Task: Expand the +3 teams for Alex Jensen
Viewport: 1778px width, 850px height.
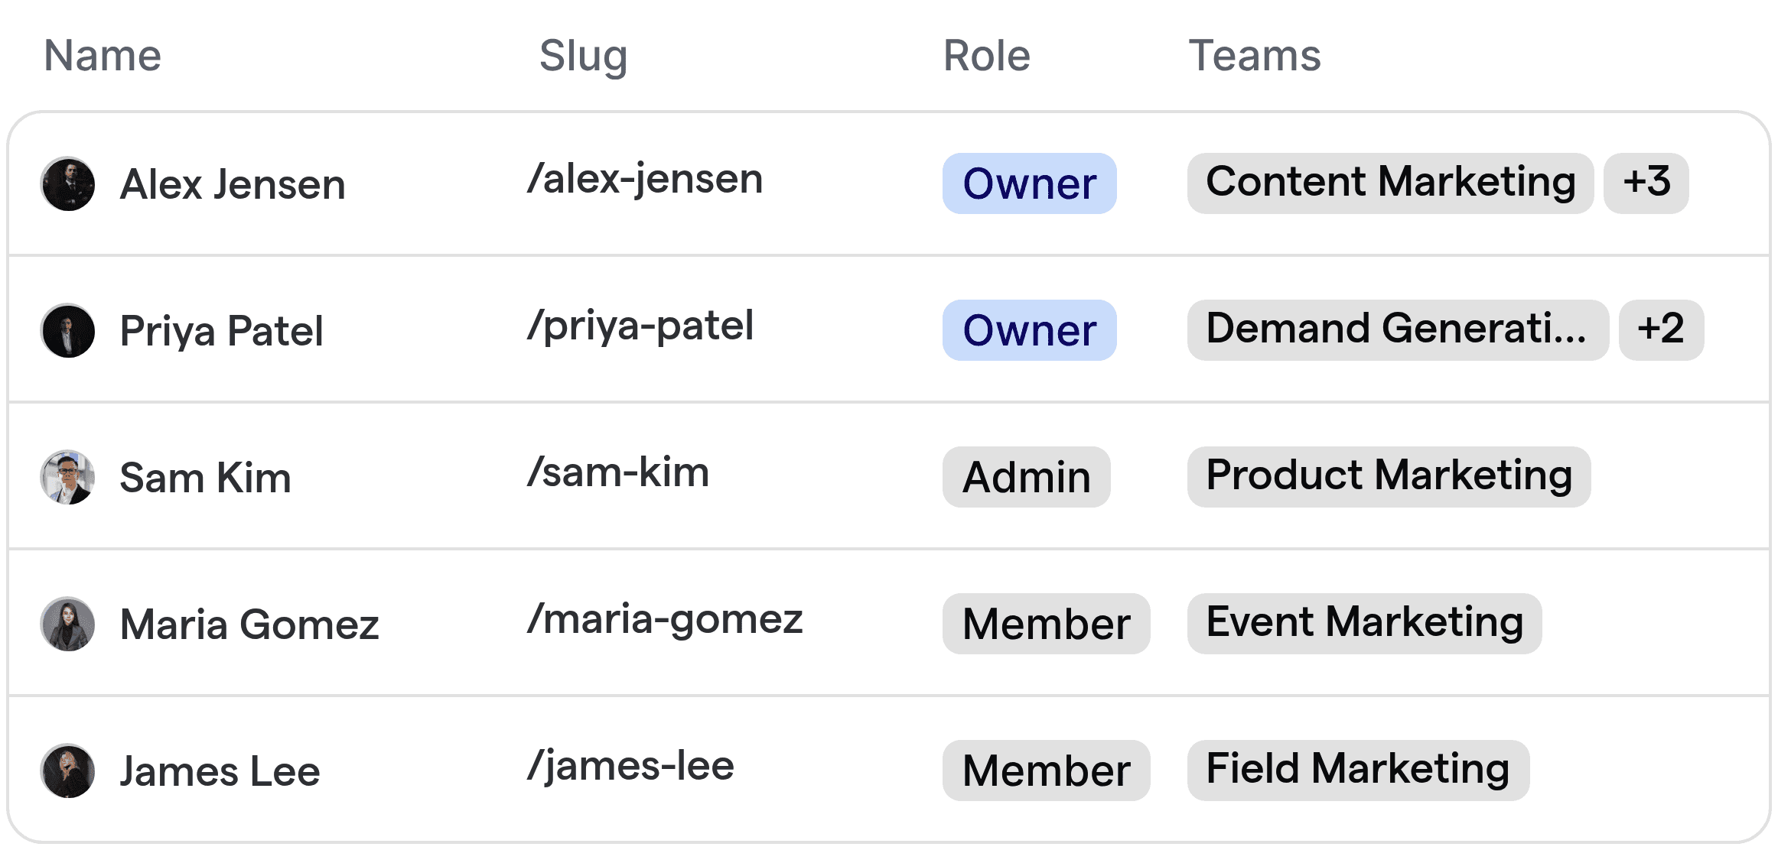Action: 1646,183
